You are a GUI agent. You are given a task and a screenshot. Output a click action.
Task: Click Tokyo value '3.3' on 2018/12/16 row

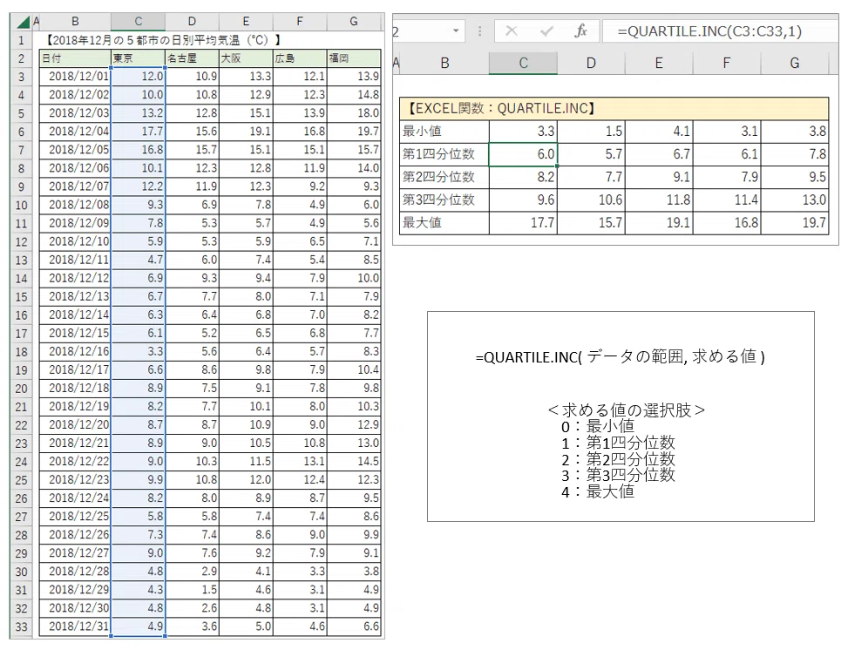click(x=138, y=351)
